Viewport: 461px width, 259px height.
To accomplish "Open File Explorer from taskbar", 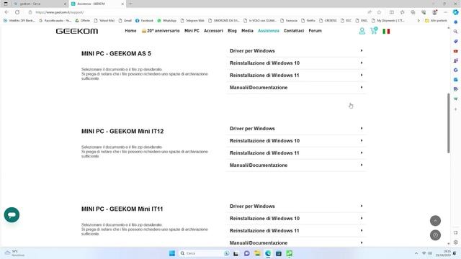I will [x=257, y=253].
